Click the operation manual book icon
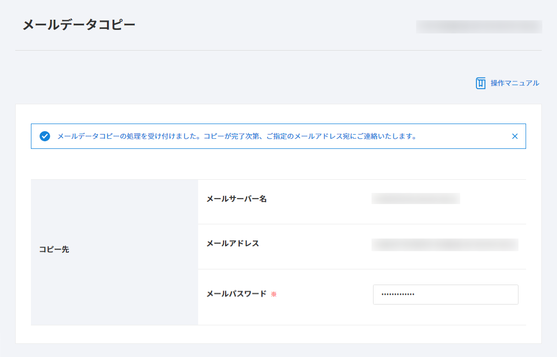This screenshot has width=557, height=357. pos(480,84)
